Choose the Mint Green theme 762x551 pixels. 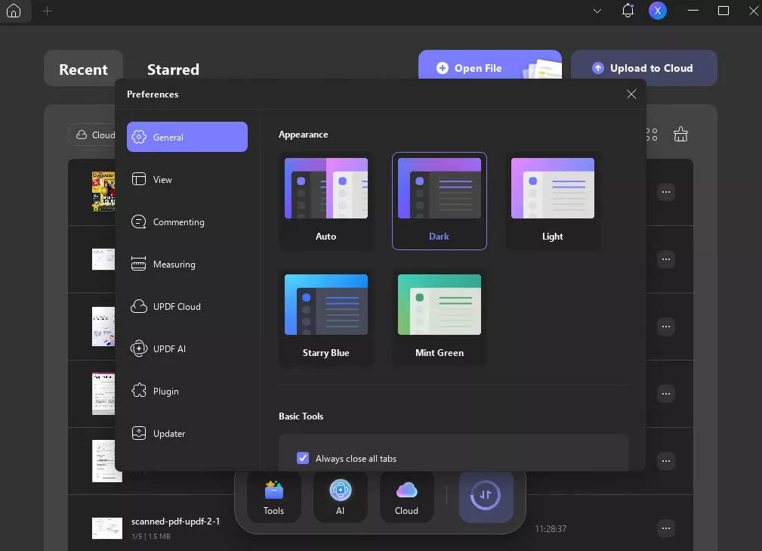439,317
